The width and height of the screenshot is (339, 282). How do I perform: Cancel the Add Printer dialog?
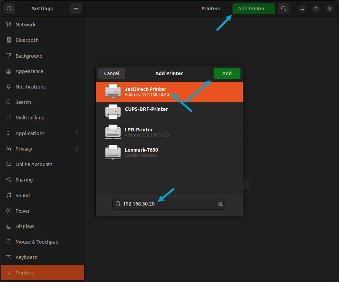pos(111,73)
